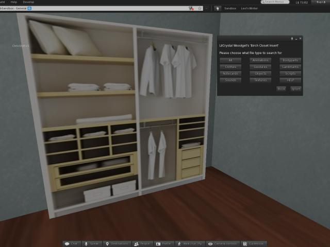This screenshot has height=247, width=330.
Task: Open the bottom toolbar clipboard-icon button
Action: click(254, 243)
